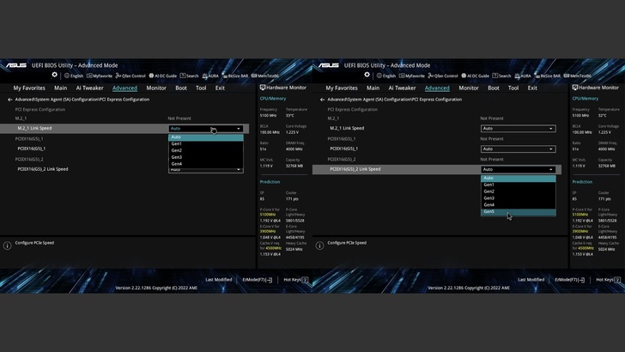Click the Search icon in the left BIOS screen
The width and height of the screenshot is (625, 352).
tap(189, 76)
